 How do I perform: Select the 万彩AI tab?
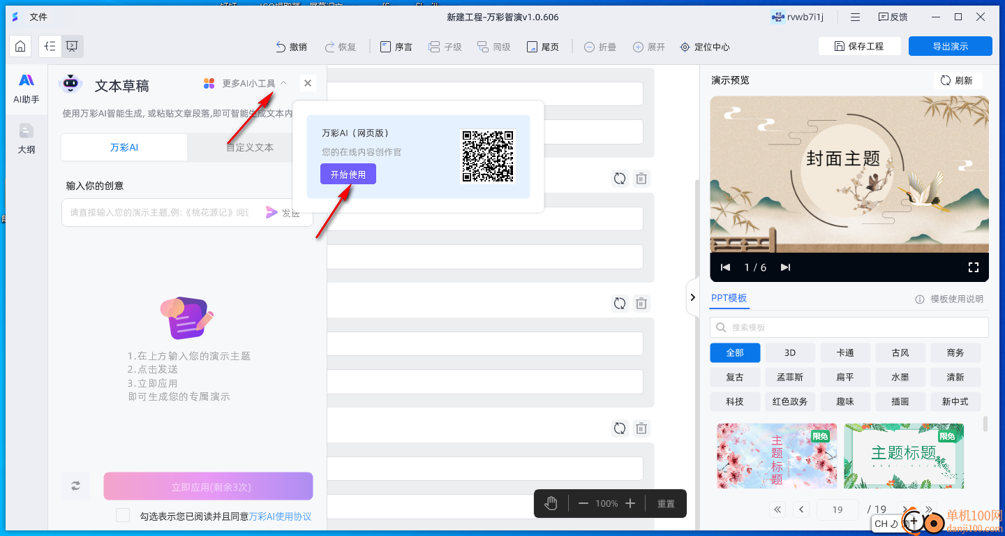click(x=124, y=147)
